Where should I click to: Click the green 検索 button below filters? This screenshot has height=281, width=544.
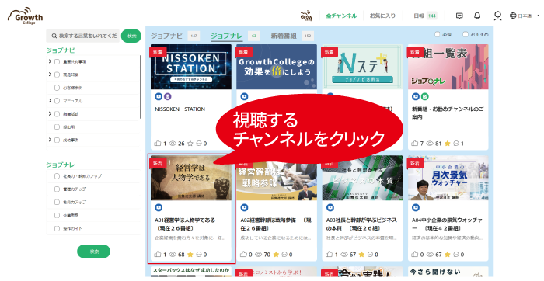point(94,252)
